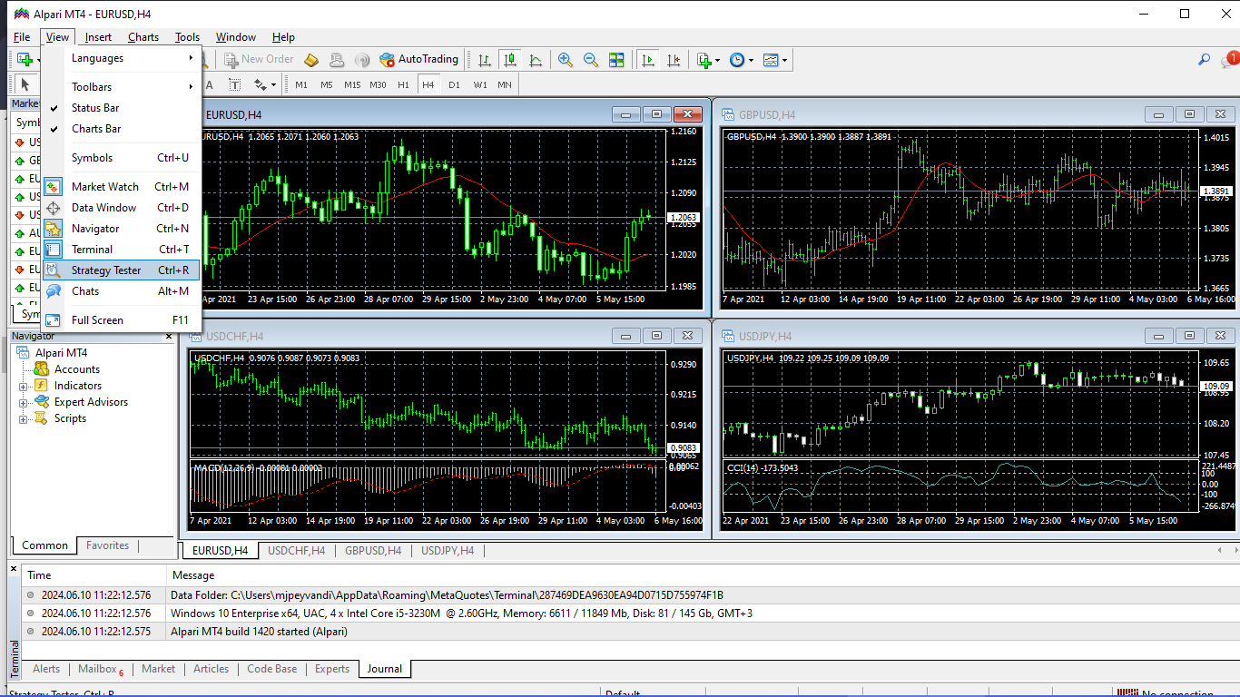Select Accounts in Navigator
Image resolution: width=1240 pixels, height=697 pixels.
coord(77,369)
